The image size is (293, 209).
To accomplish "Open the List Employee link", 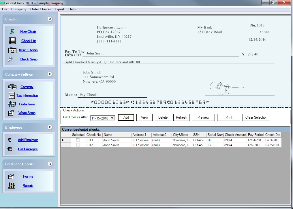I will coord(28,149).
